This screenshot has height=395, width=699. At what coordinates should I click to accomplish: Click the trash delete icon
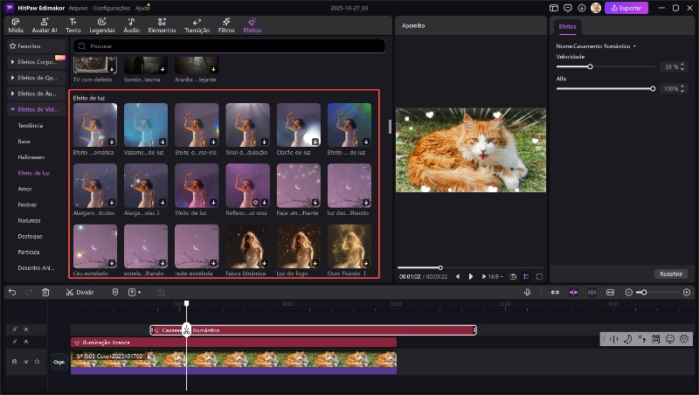click(x=45, y=292)
